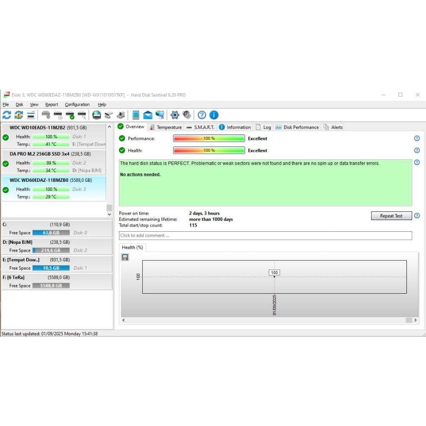Click the speaker sound icon in toolbar
The width and height of the screenshot is (426, 426).
click(x=187, y=115)
